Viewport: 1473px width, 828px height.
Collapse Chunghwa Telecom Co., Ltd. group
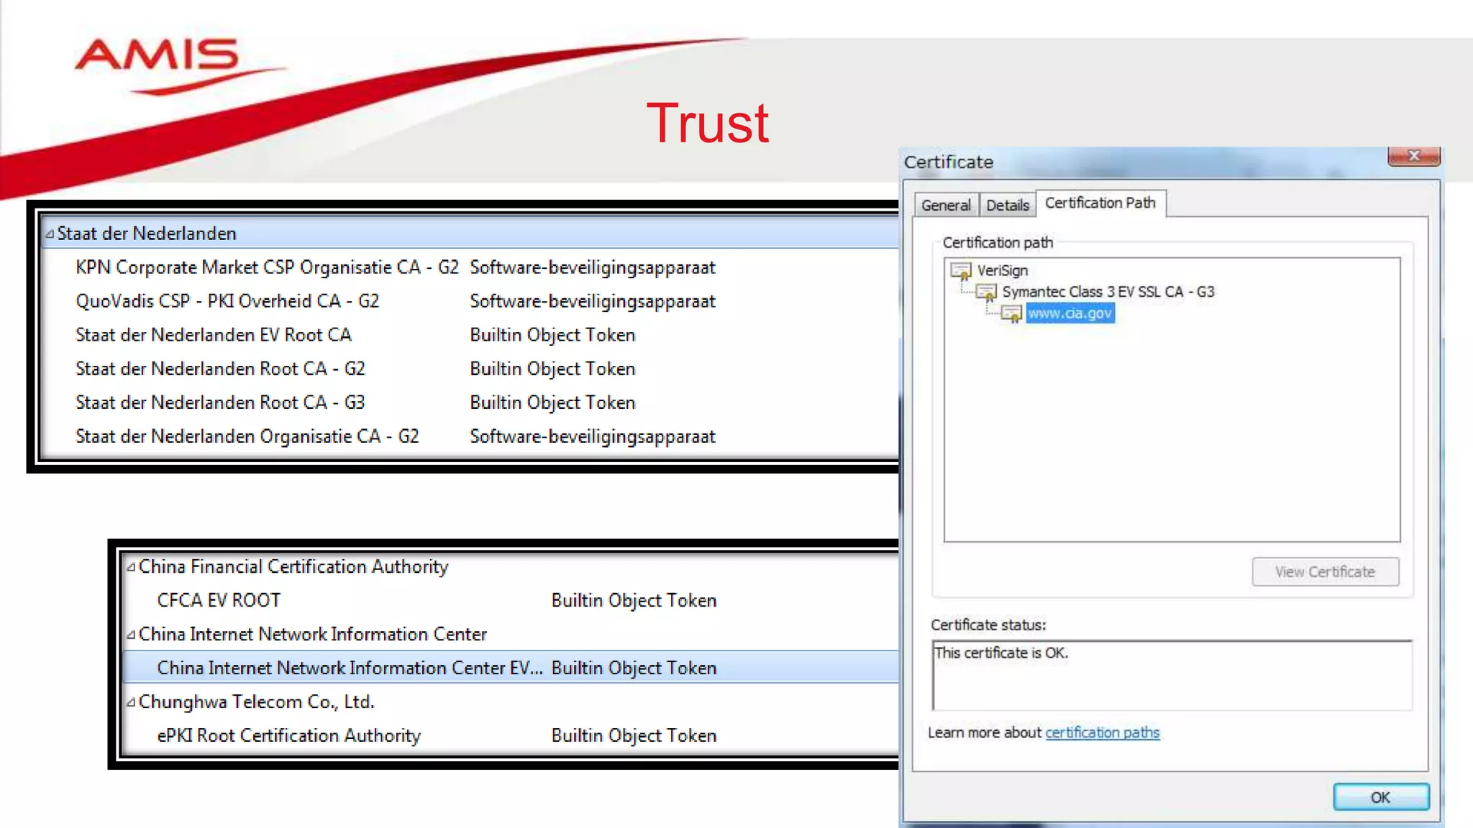point(131,703)
